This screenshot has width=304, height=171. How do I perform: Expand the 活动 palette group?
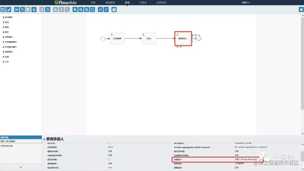[6, 22]
